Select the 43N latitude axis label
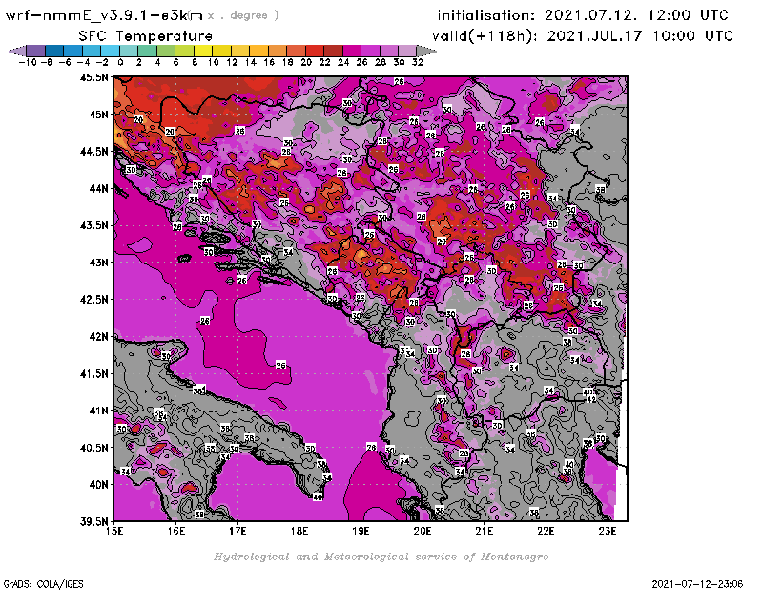The image size is (763, 590). (x=98, y=263)
